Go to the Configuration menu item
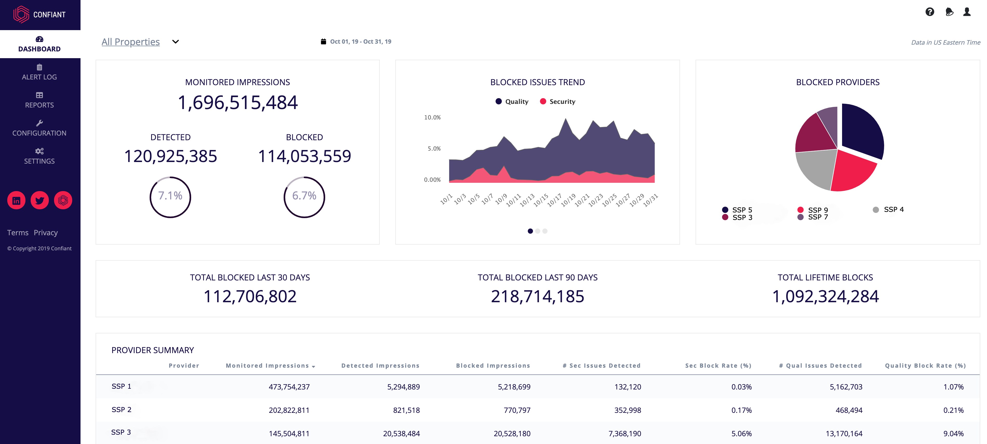 [39, 128]
